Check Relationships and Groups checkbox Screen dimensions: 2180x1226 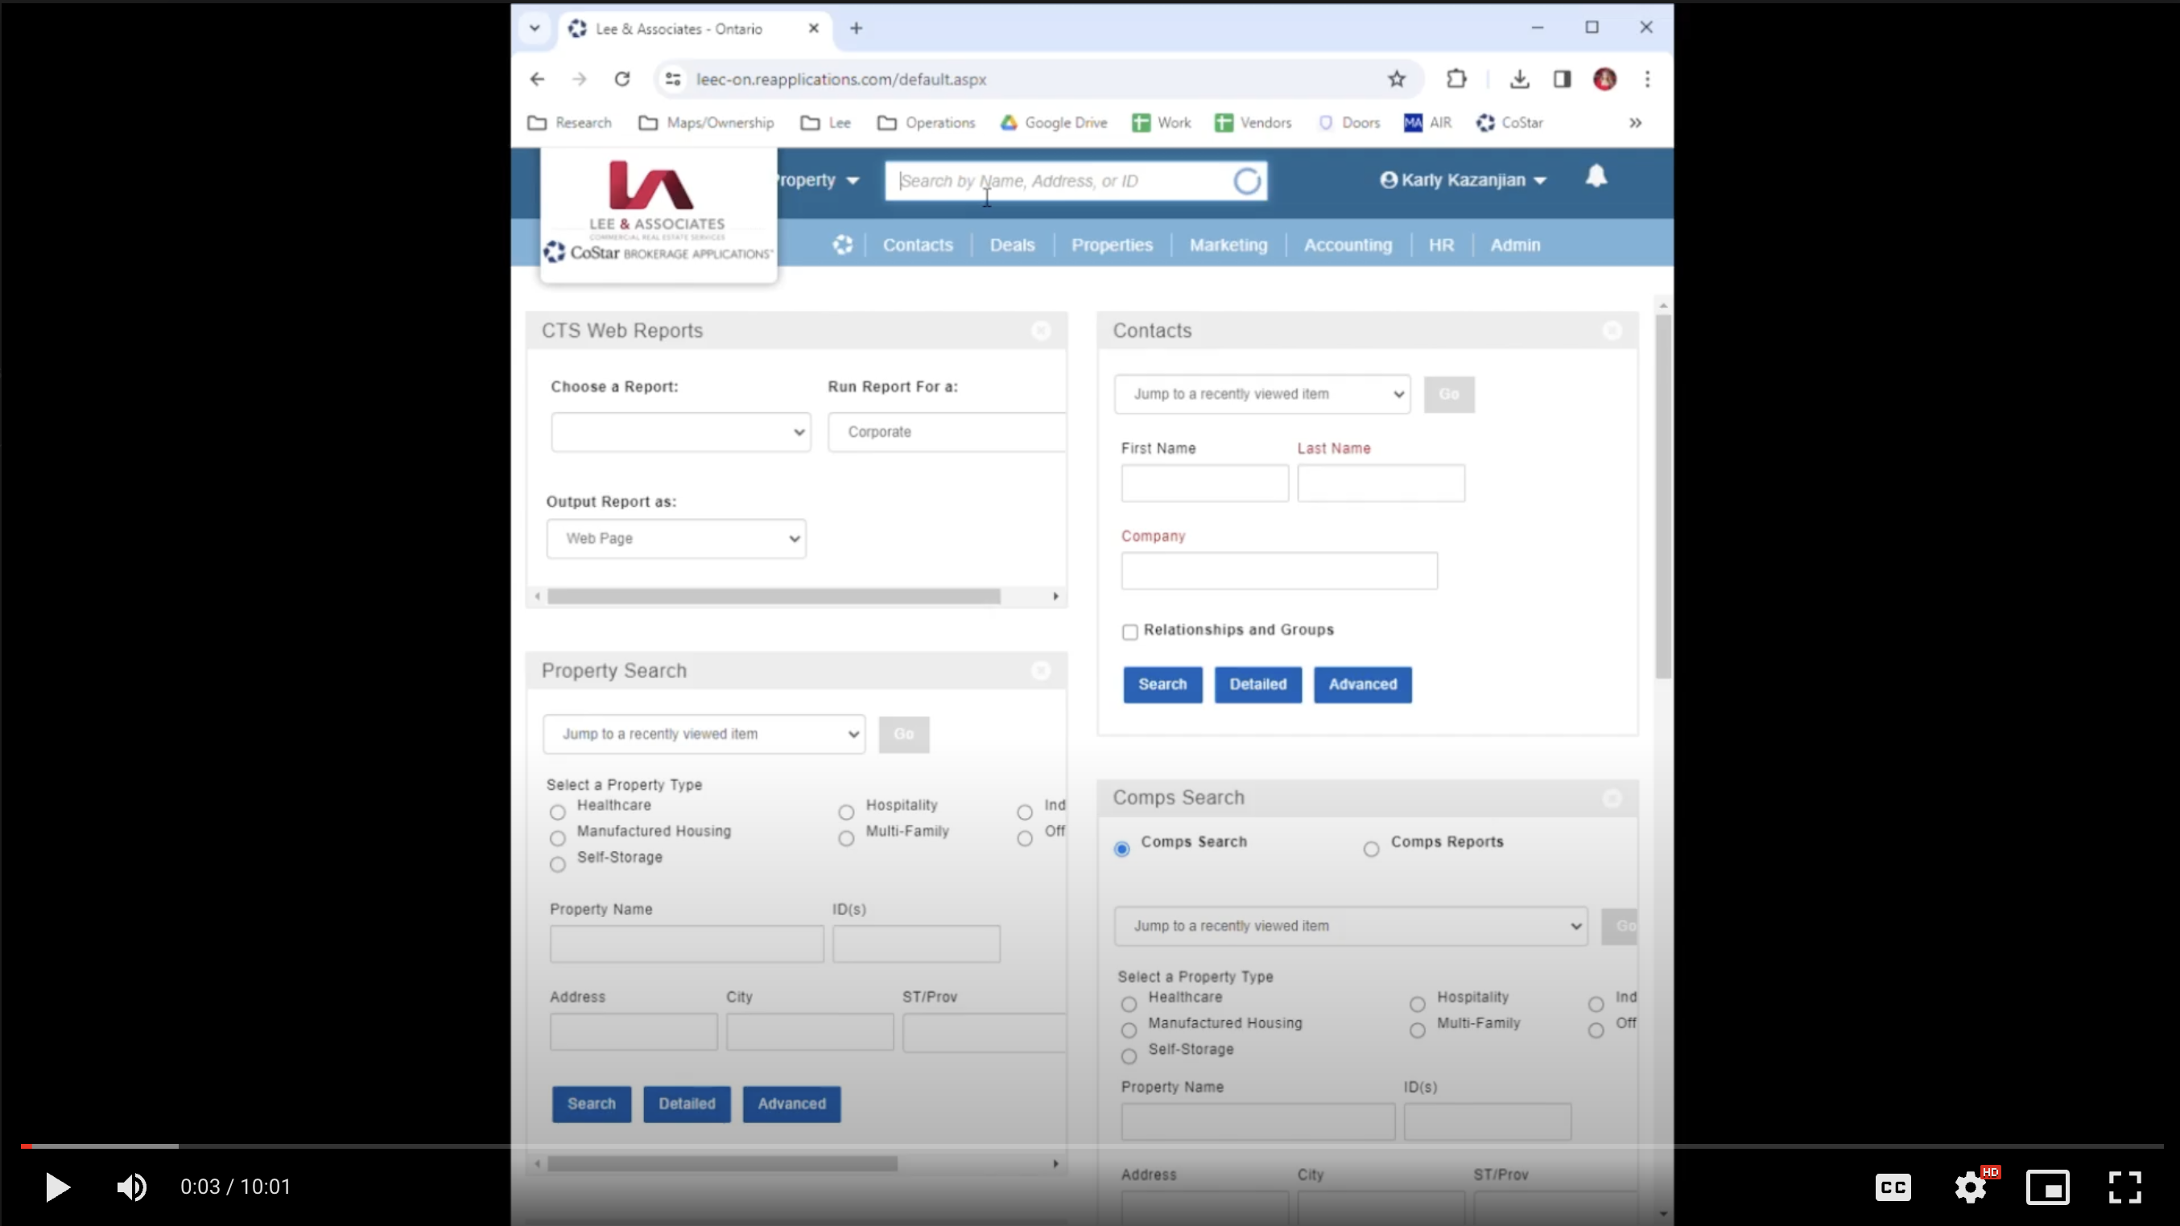[x=1129, y=632]
